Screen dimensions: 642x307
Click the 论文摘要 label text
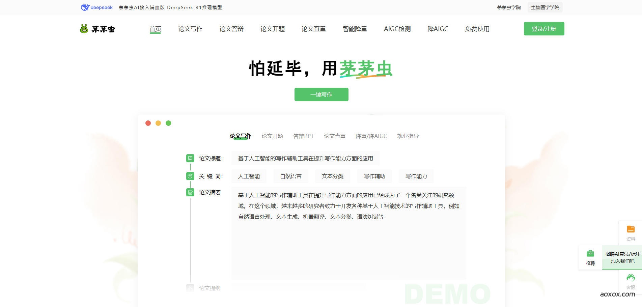point(210,192)
